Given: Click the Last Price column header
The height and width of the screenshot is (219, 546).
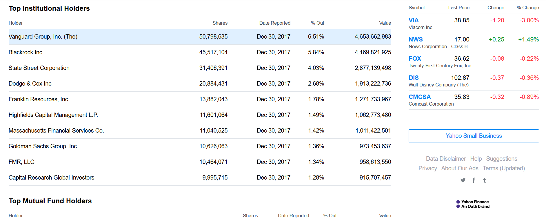Looking at the screenshot, I should [459, 8].
